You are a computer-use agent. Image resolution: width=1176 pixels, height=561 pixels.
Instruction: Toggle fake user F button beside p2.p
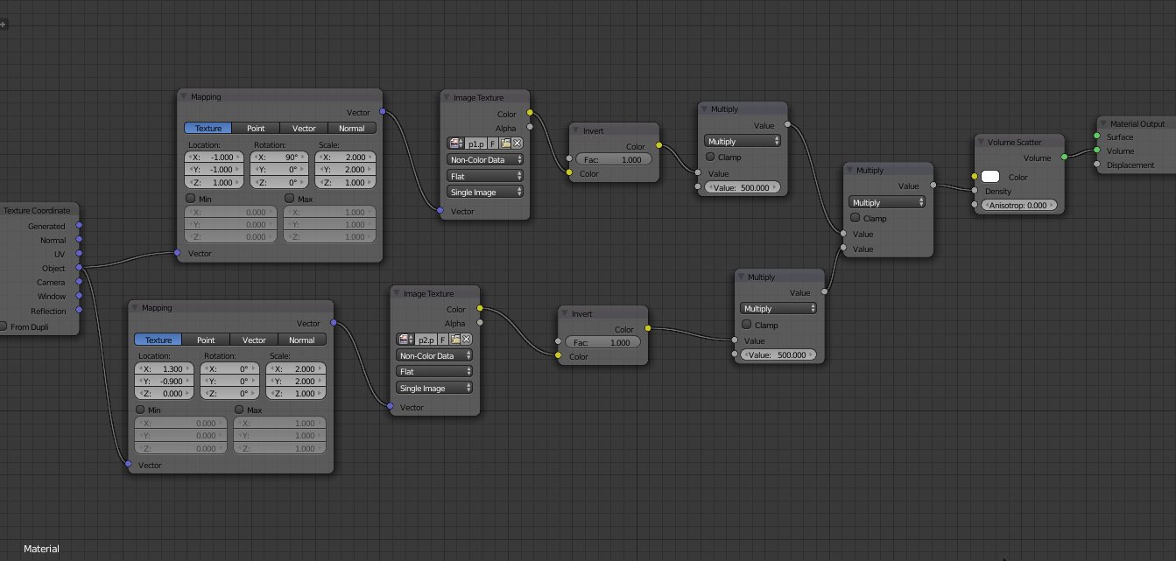(x=442, y=339)
